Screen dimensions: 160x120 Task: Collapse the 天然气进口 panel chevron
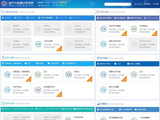[x=157, y=12]
